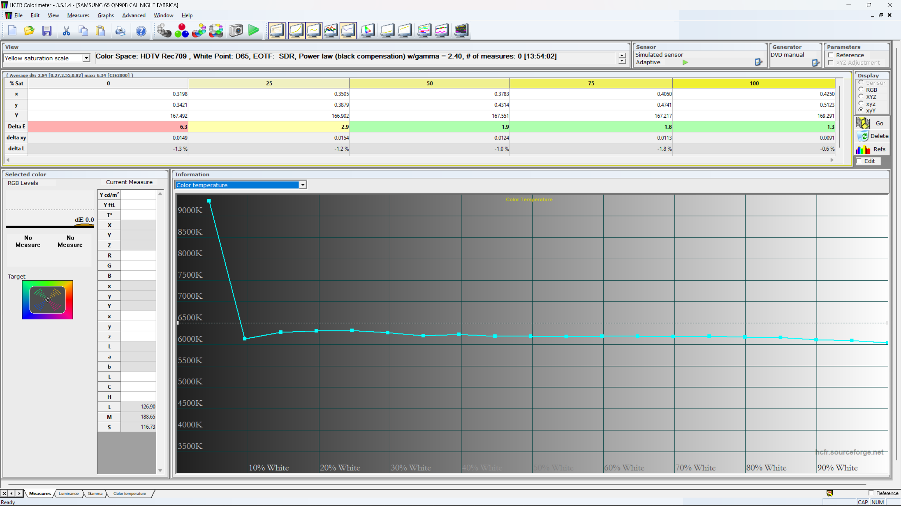The image size is (901, 506).
Task: Click the print icon in toolbar
Action: 120,31
